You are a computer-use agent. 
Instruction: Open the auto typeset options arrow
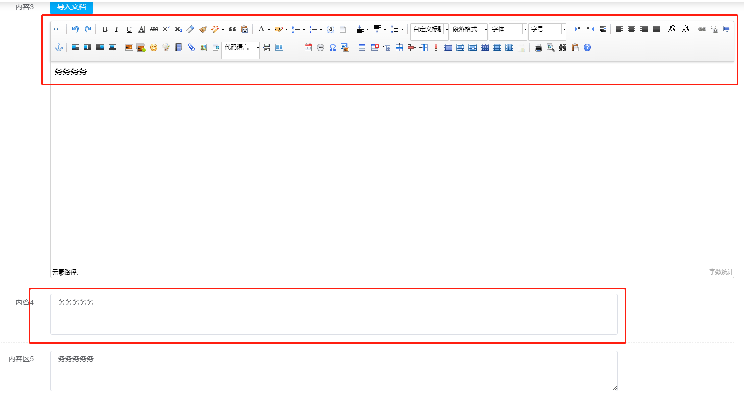point(222,29)
